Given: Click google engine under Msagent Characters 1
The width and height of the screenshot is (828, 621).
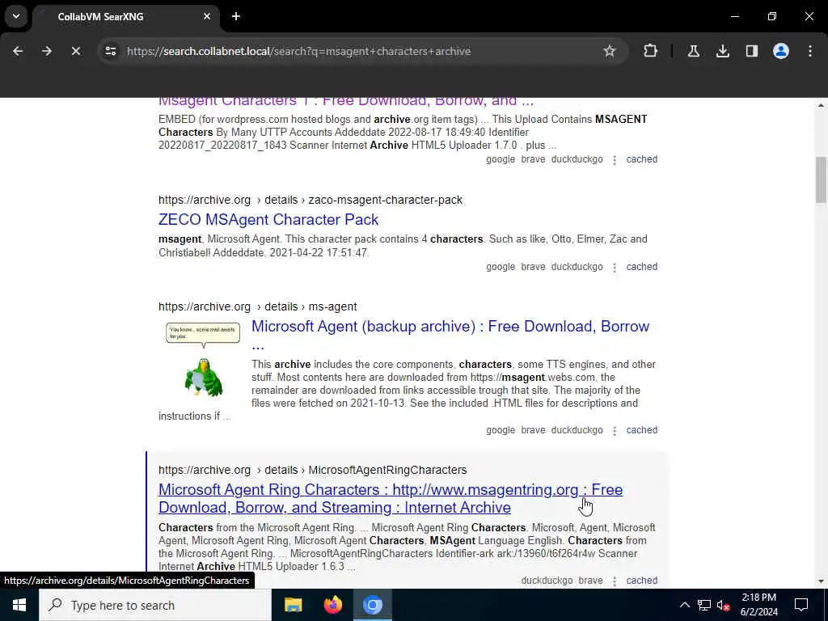Looking at the screenshot, I should [x=500, y=159].
